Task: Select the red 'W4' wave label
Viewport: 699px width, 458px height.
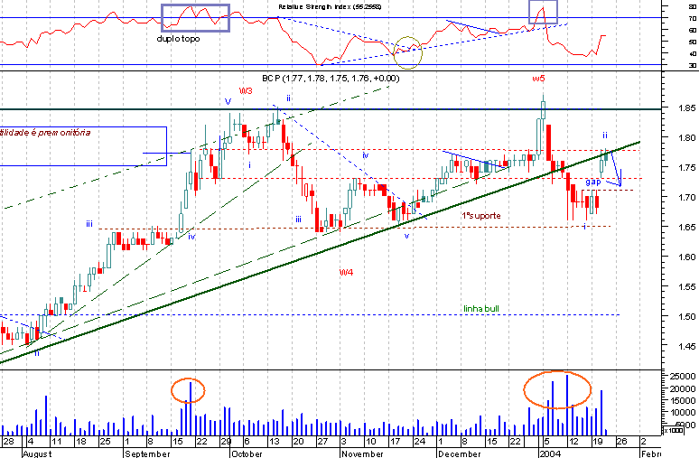Action: point(347,273)
